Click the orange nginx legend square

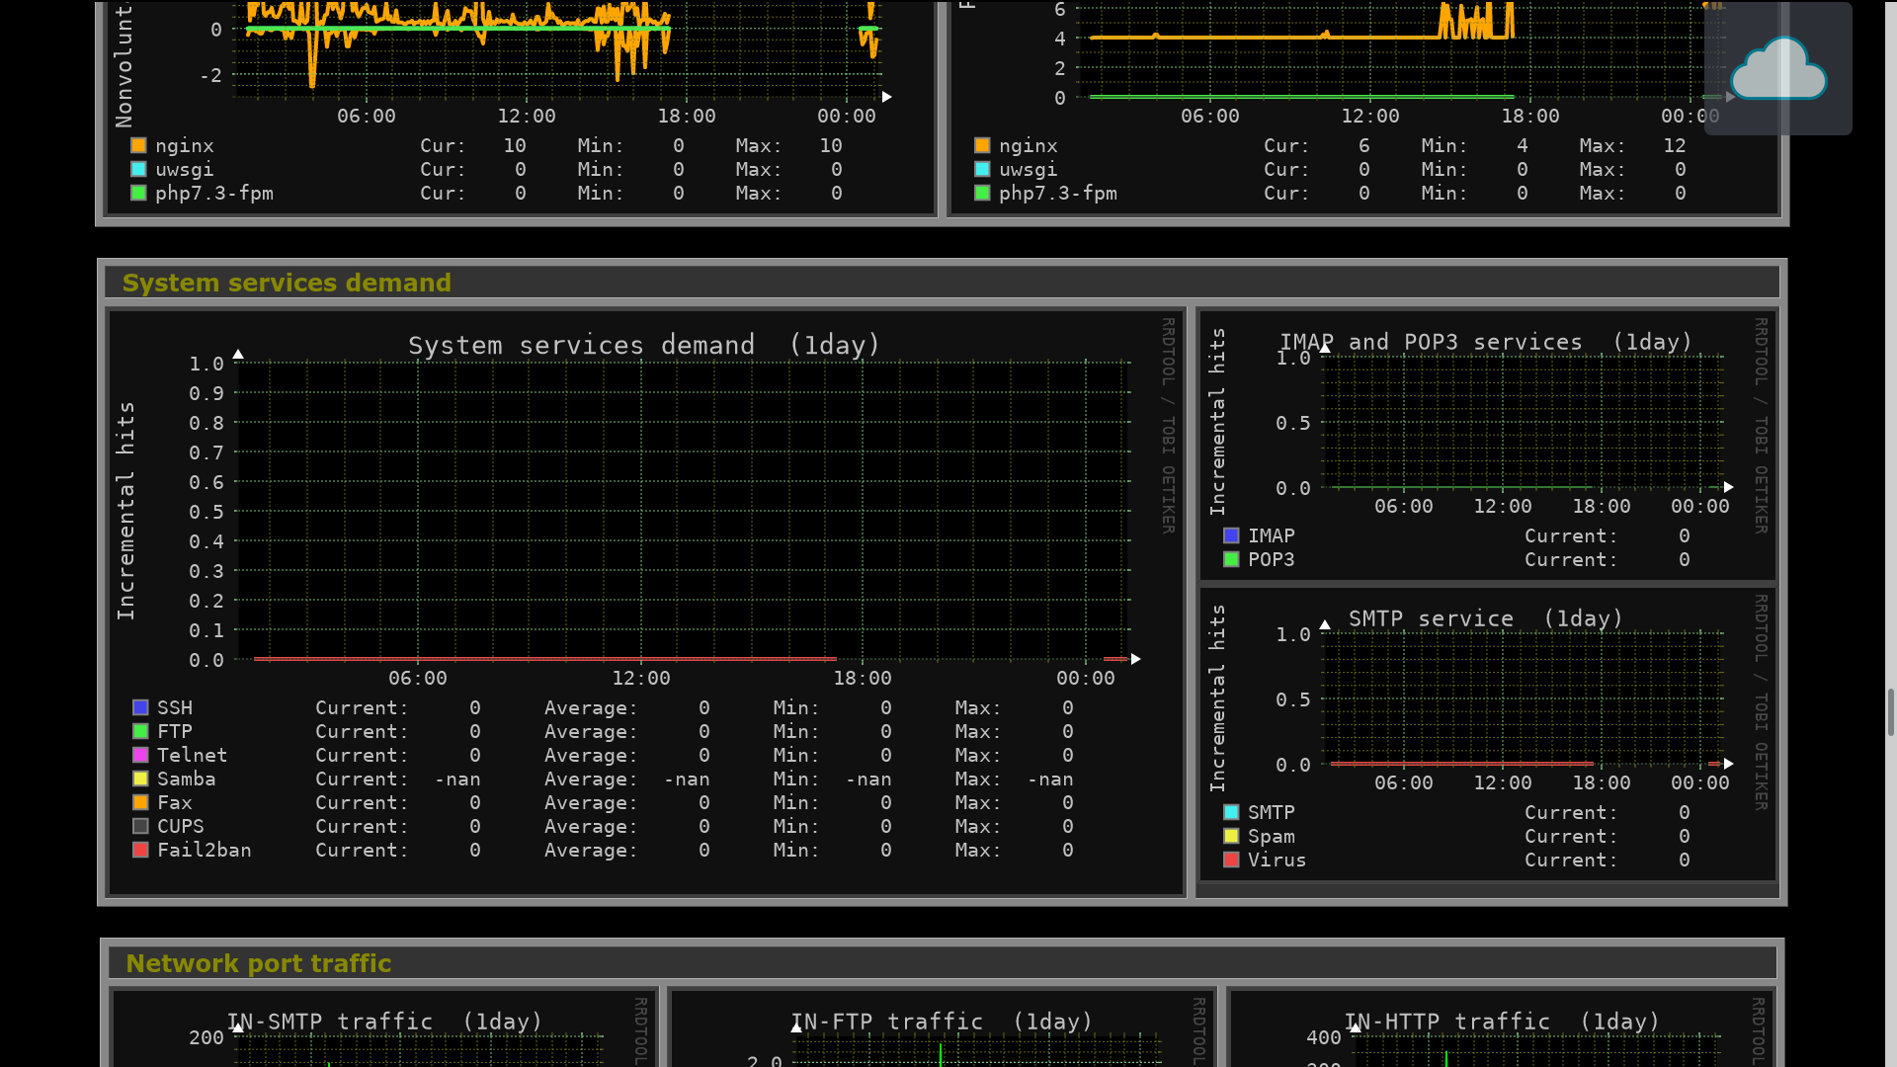click(138, 145)
